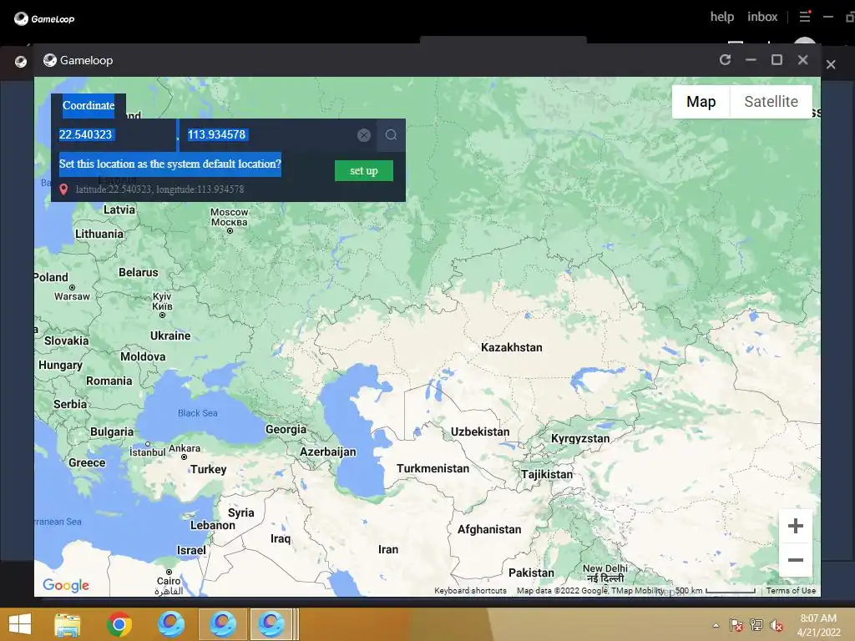The width and height of the screenshot is (855, 641).
Task: Open inbox in GameLoop header
Action: [x=762, y=17]
